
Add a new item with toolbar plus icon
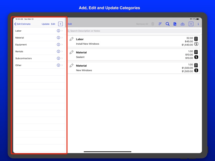pyautogui.click(x=191, y=24)
